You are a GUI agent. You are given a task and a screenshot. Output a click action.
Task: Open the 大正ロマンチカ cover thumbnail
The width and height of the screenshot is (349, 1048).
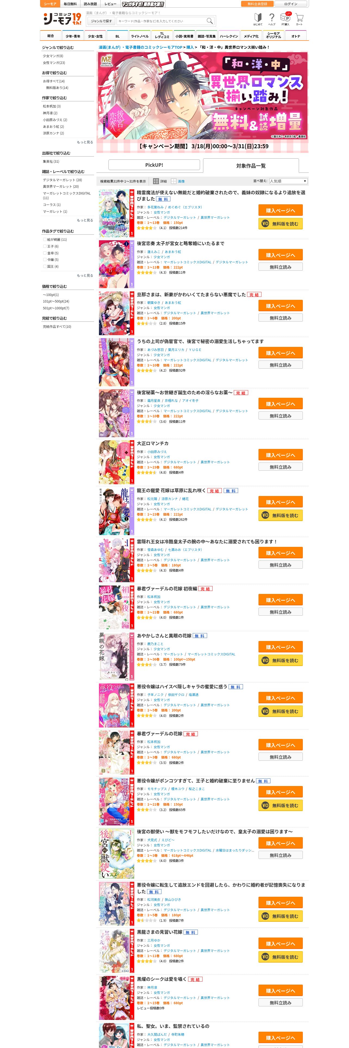114,462
